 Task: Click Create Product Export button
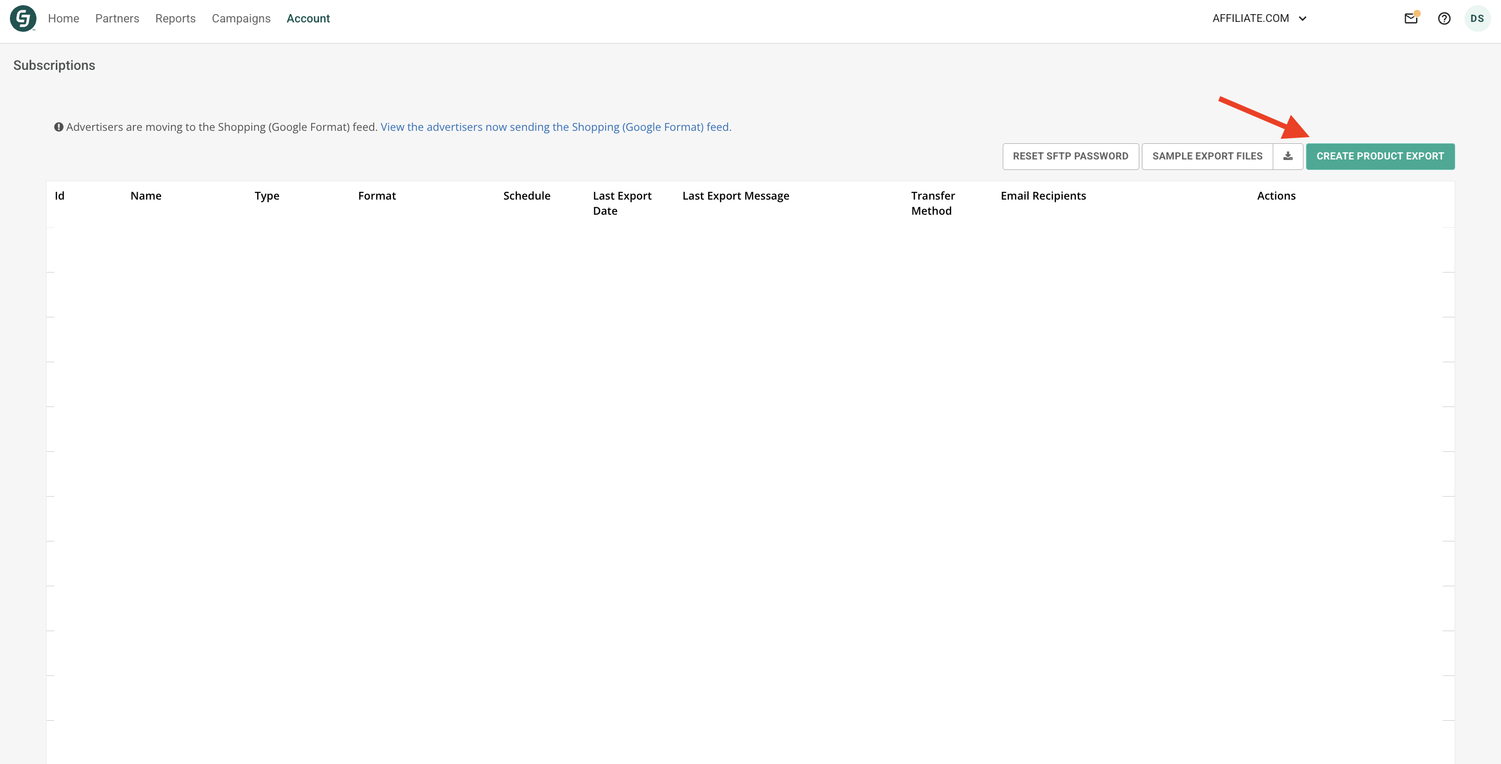1380,156
